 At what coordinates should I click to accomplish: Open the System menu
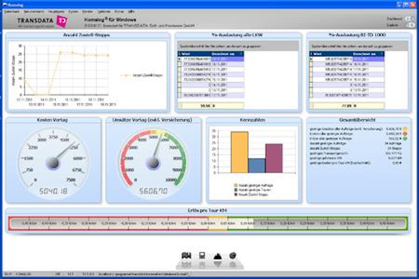tap(73, 12)
